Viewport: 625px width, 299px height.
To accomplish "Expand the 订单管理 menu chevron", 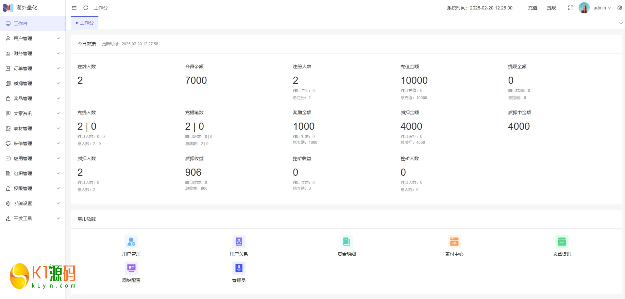I will pyautogui.click(x=58, y=68).
